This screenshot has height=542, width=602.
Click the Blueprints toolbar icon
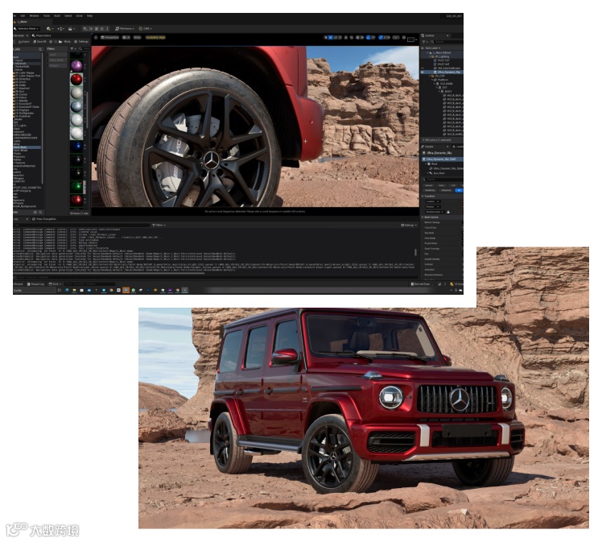pyautogui.click(x=60, y=28)
